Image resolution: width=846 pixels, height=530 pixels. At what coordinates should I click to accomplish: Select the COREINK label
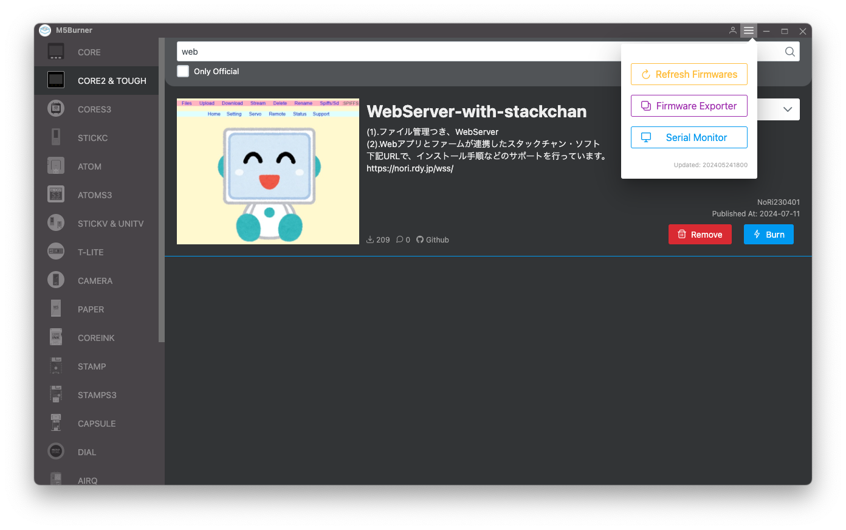pos(96,338)
